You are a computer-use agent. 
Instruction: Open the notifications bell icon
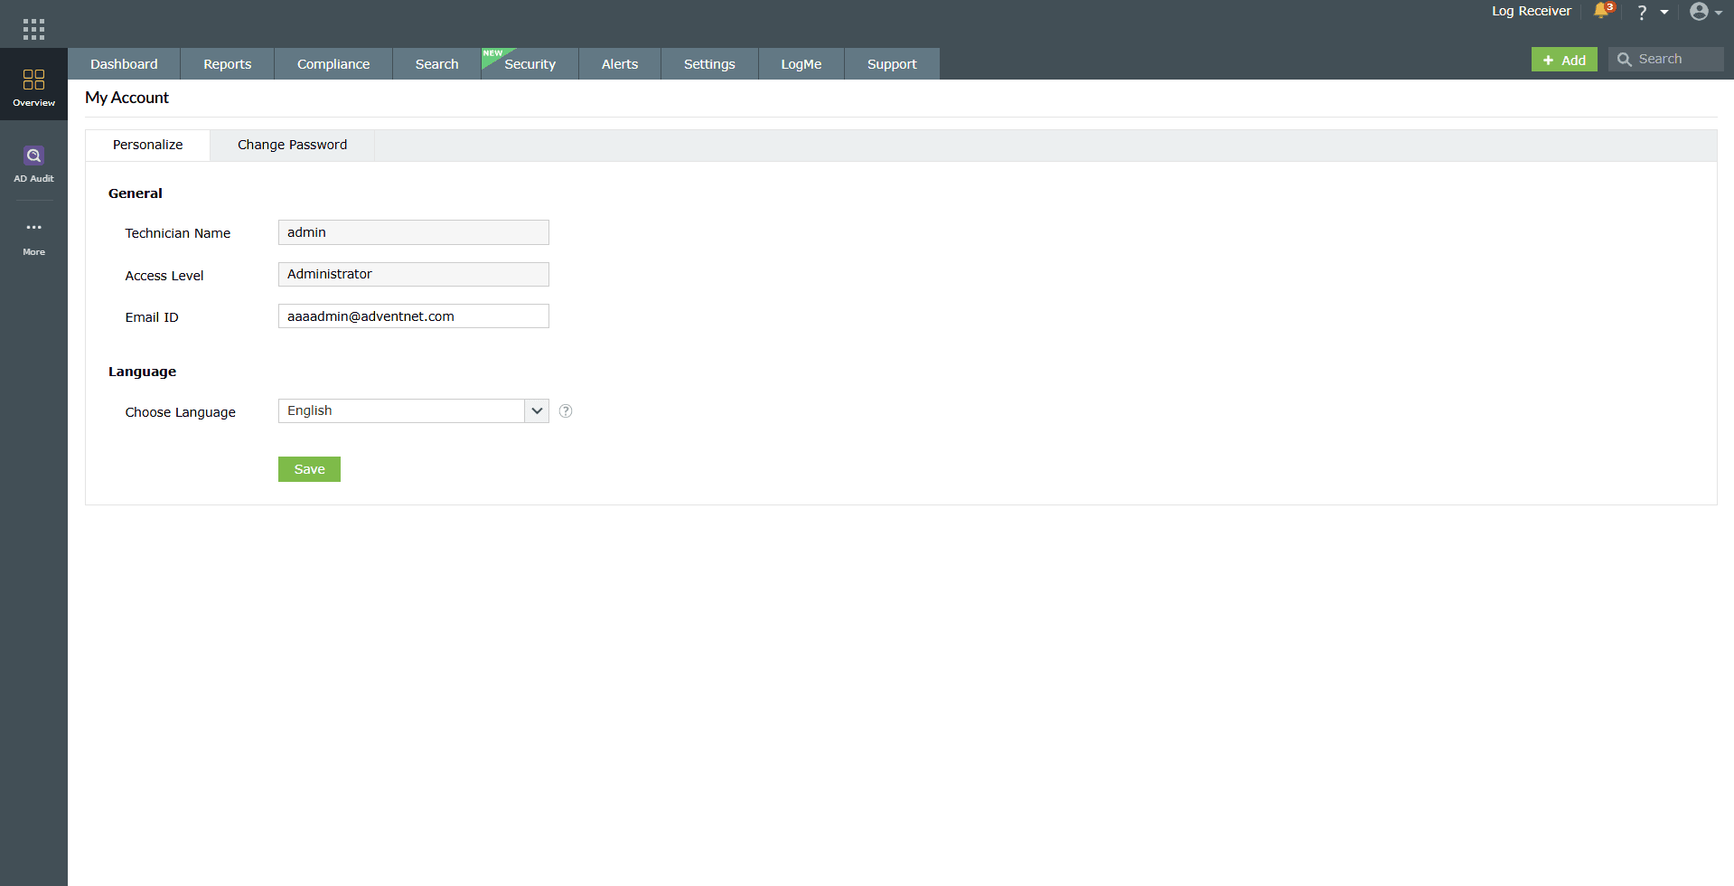(1603, 11)
